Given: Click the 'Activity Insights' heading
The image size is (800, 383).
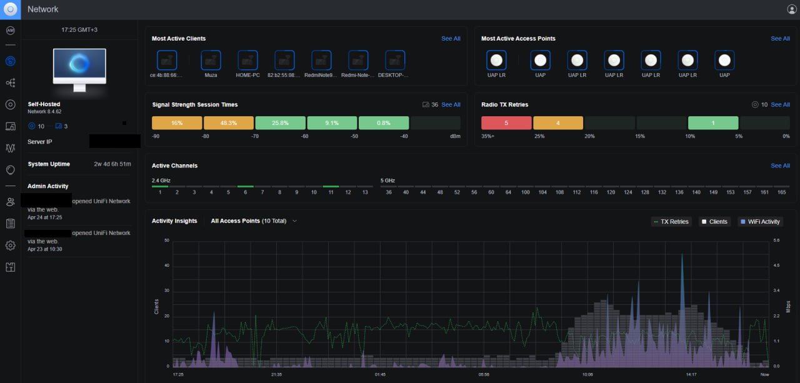Looking at the screenshot, I should tap(174, 221).
